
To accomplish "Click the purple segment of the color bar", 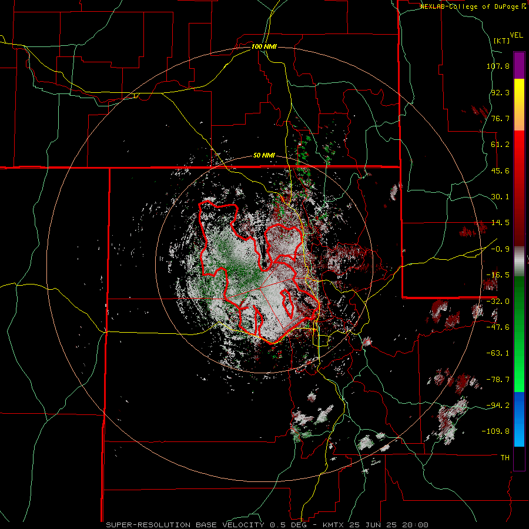I will (519, 65).
